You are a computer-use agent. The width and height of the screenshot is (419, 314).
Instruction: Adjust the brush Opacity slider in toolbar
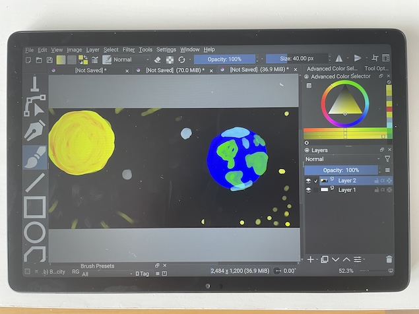point(224,59)
